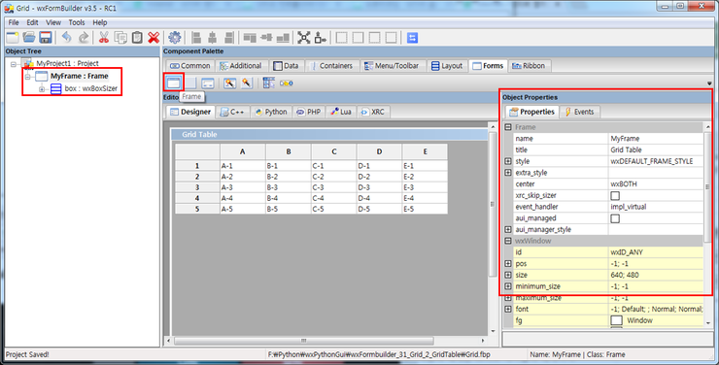Toggle the second border toggle toolbar button
This screenshot has height=365, width=719.
(359, 38)
